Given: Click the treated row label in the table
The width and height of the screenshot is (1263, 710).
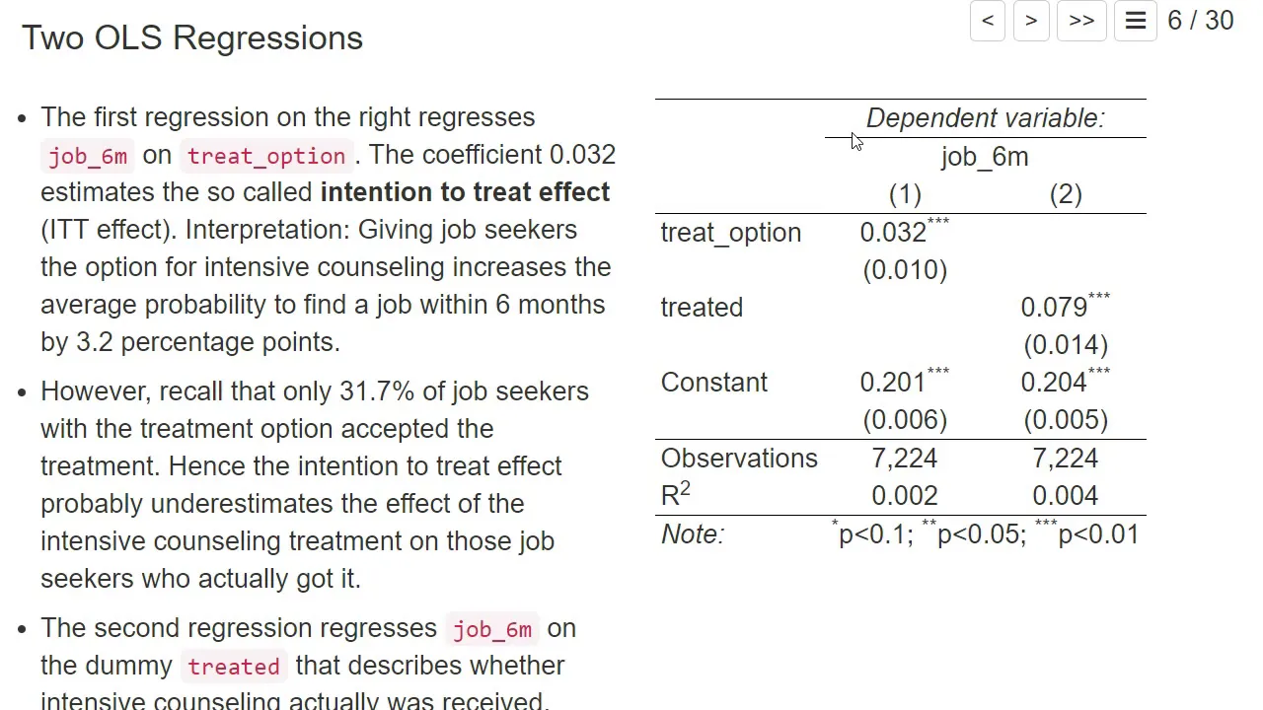Looking at the screenshot, I should tap(702, 308).
